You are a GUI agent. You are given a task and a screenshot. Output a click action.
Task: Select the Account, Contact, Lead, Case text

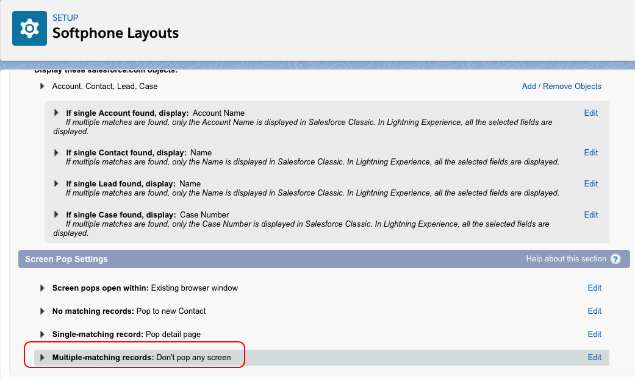pyautogui.click(x=105, y=86)
